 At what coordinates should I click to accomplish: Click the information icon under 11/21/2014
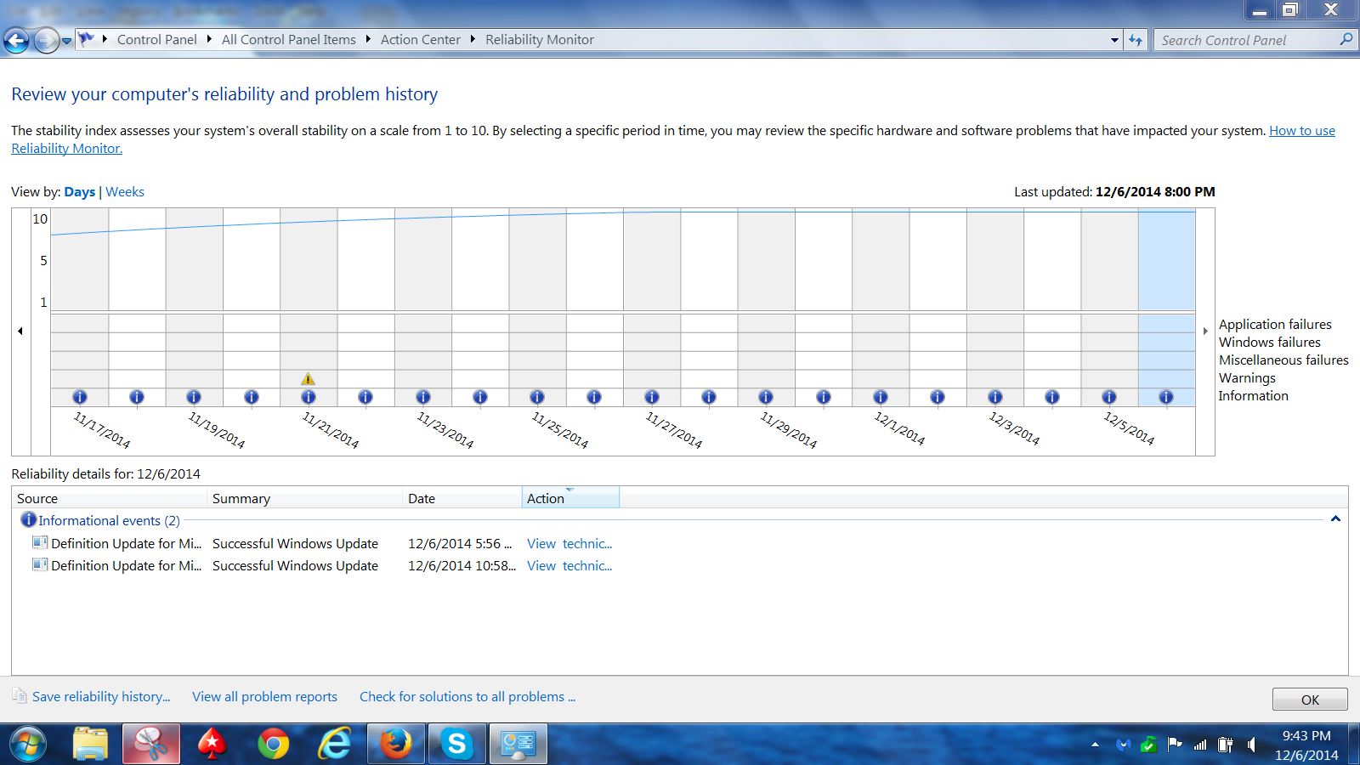click(x=309, y=397)
